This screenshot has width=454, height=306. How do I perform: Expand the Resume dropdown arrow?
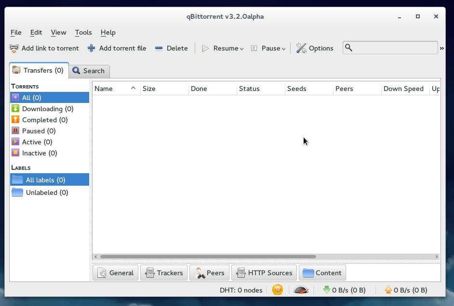pyautogui.click(x=241, y=49)
